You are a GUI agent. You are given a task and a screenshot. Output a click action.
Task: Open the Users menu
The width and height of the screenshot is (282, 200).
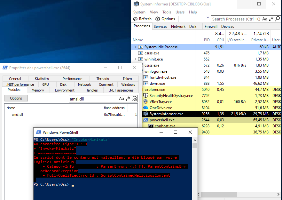point(180,12)
